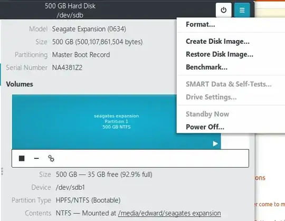Toggle the hamburger drive menu button
The image size is (285, 221).
coord(242,10)
